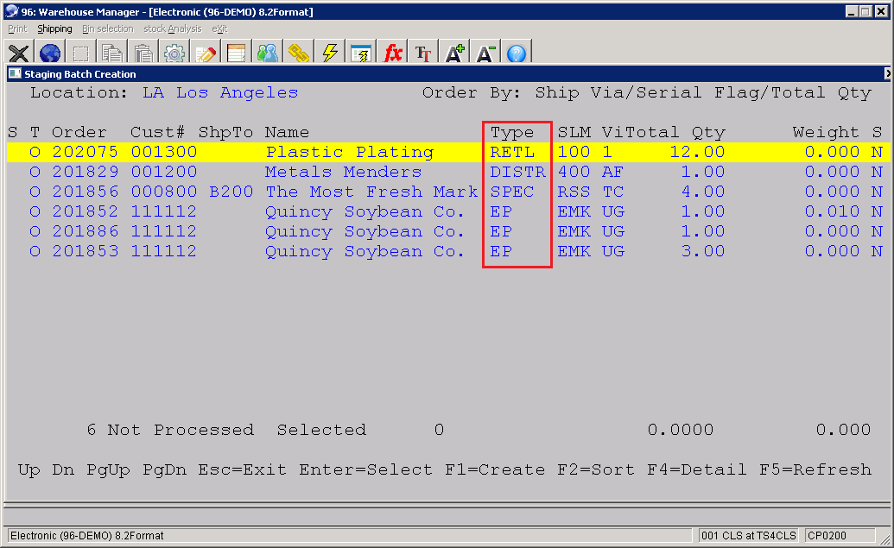The height and width of the screenshot is (548, 894).
Task: Click the two-people users toolbar icon
Action: click(x=268, y=54)
